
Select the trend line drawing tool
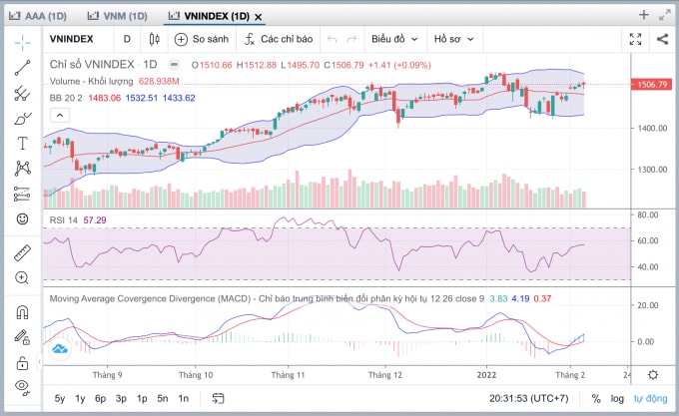coord(23,68)
